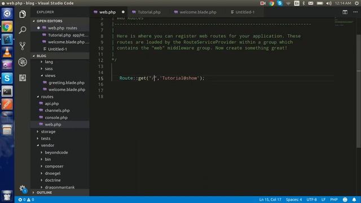Open the system volume indicator
The height and width of the screenshot is (203, 361).
pos(329,3)
